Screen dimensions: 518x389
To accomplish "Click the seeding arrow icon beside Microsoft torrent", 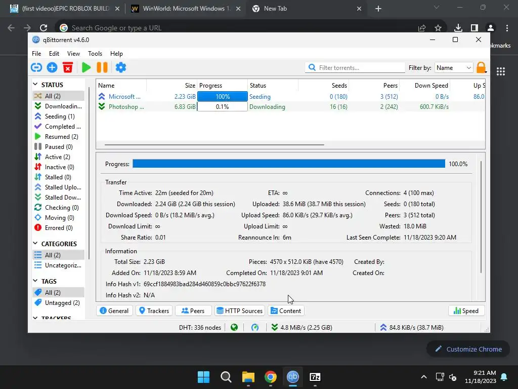I will (102, 96).
